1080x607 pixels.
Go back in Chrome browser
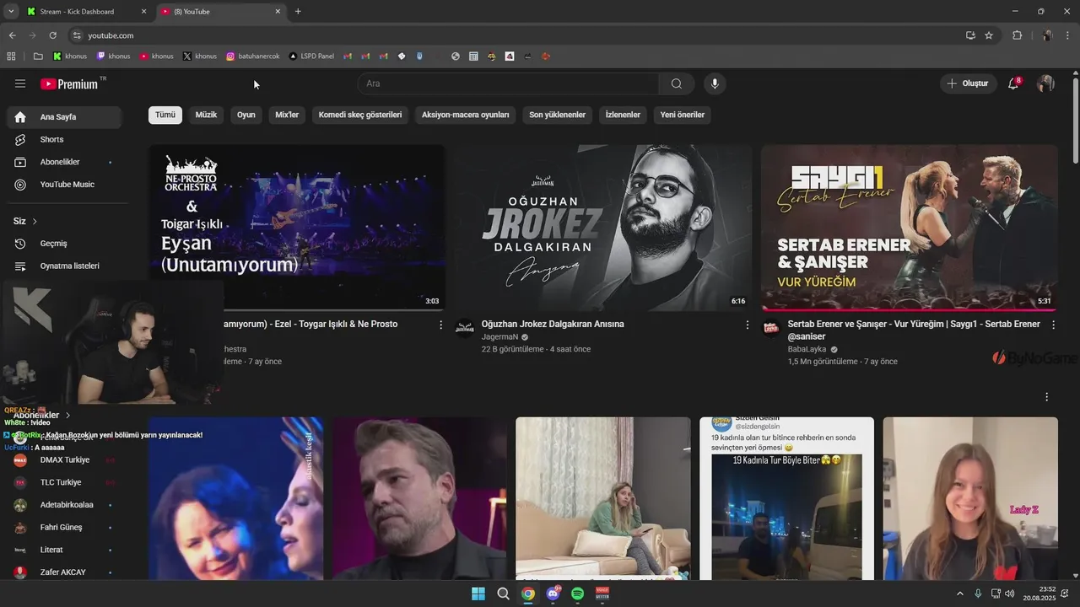[12, 35]
